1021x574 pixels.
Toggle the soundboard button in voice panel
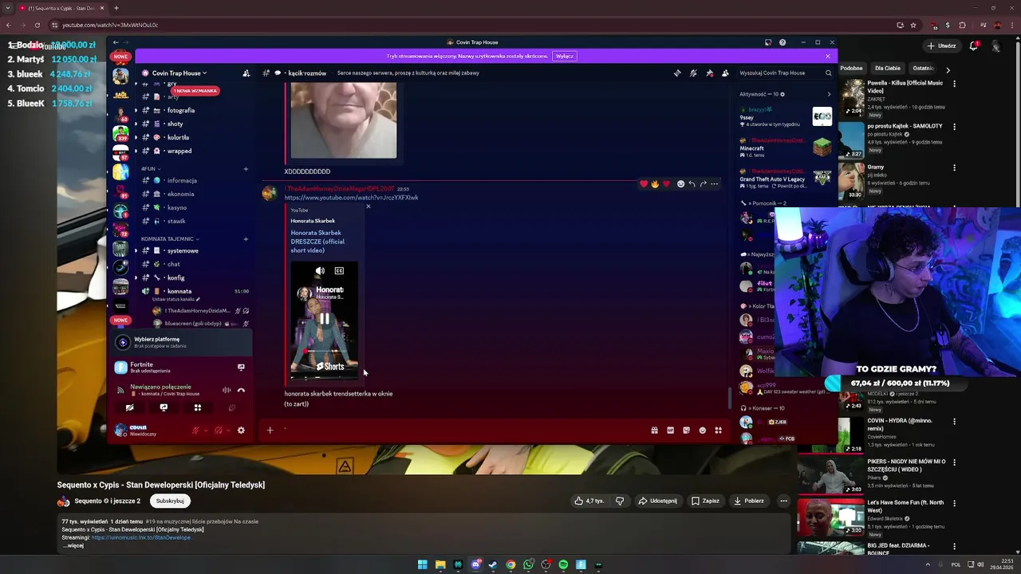click(232, 407)
